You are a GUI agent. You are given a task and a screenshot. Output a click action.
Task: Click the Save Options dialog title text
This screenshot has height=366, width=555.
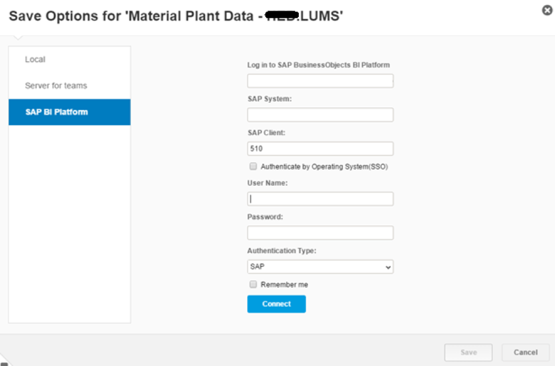pos(176,16)
